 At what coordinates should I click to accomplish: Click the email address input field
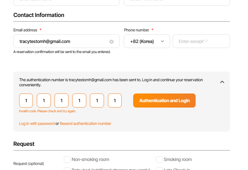[61, 42]
